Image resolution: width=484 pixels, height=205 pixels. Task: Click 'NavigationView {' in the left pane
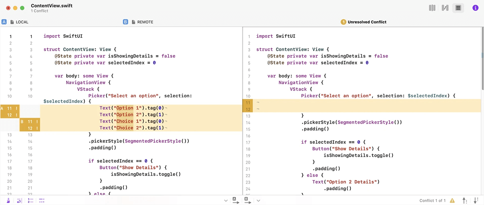[88, 83]
